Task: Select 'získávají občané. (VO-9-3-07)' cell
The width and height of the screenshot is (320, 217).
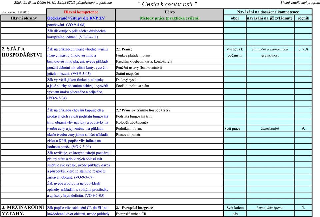Action: 81,177
